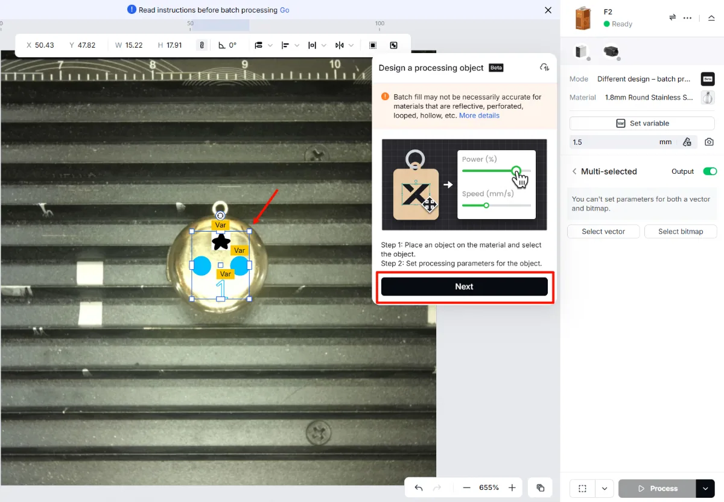Zoom out with the minus icon
This screenshot has width=724, height=502.
(x=466, y=488)
